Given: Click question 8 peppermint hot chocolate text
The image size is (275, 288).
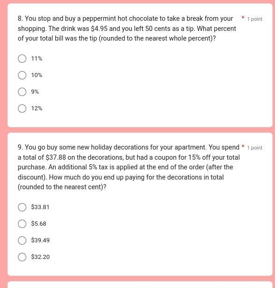Looking at the screenshot, I should click(x=127, y=29).
